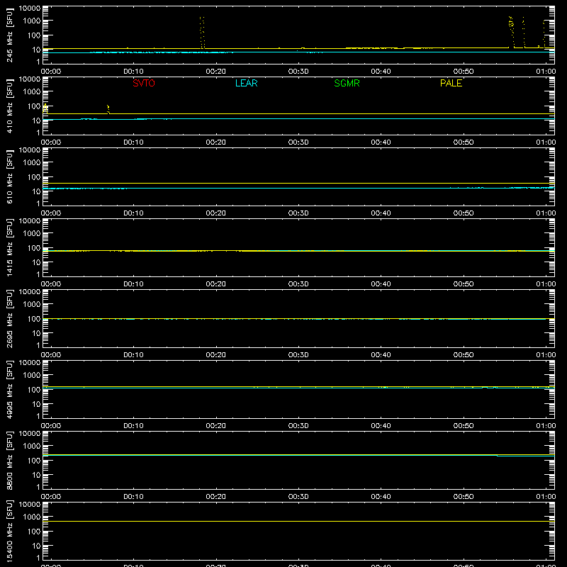This screenshot has height=567, width=567.
Task: Click the cyan trace step-down near 00:54 at 8800 MHz
Action: (x=498, y=456)
